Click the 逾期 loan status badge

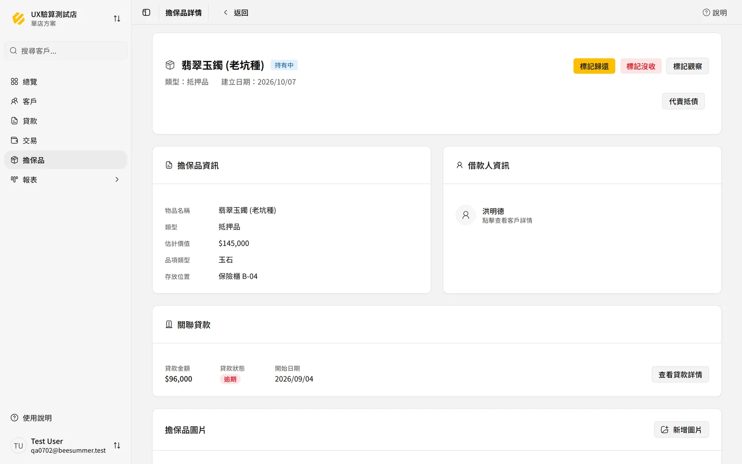coord(230,379)
